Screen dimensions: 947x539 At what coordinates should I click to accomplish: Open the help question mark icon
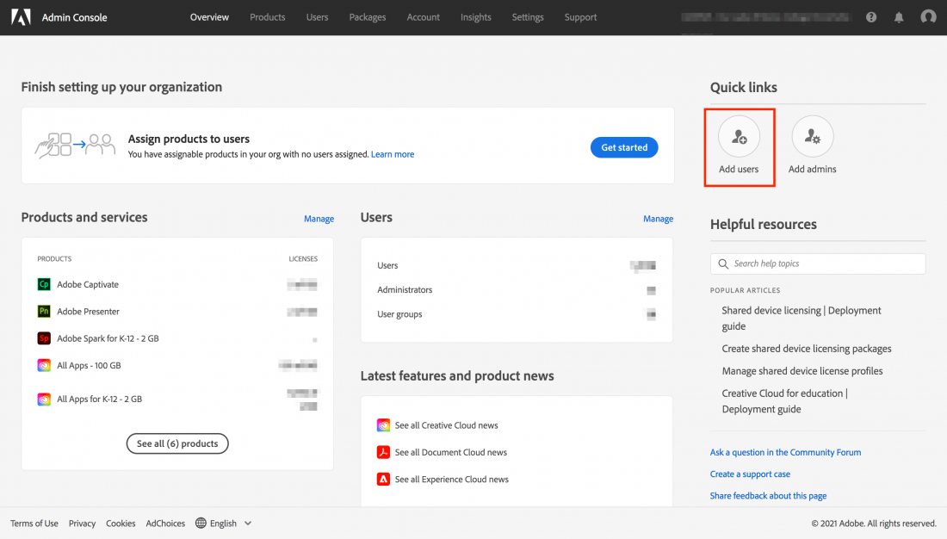pos(871,17)
